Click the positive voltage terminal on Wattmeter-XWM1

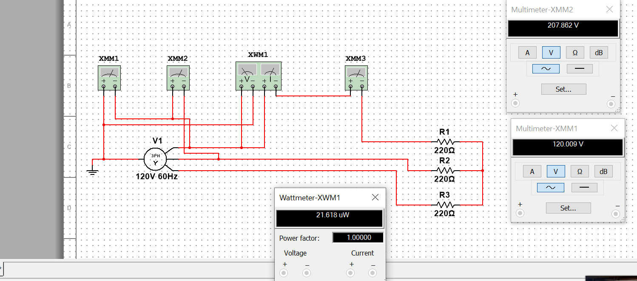pos(284,273)
